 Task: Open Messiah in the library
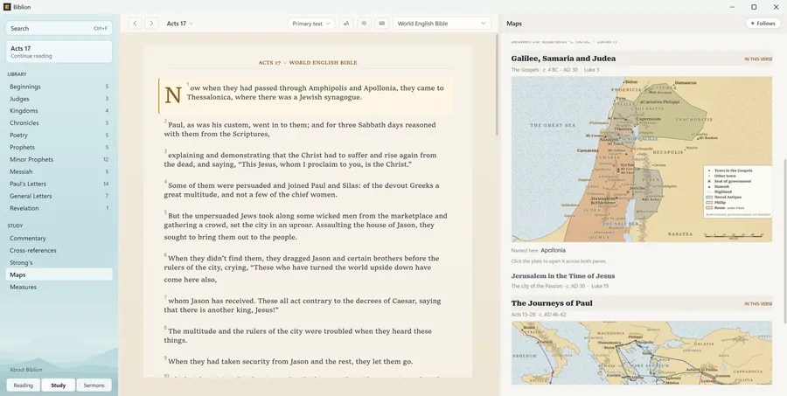pos(59,171)
